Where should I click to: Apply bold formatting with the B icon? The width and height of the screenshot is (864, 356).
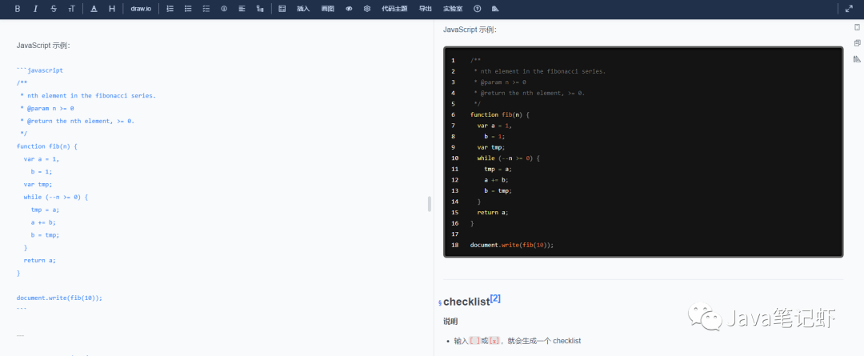pos(18,9)
